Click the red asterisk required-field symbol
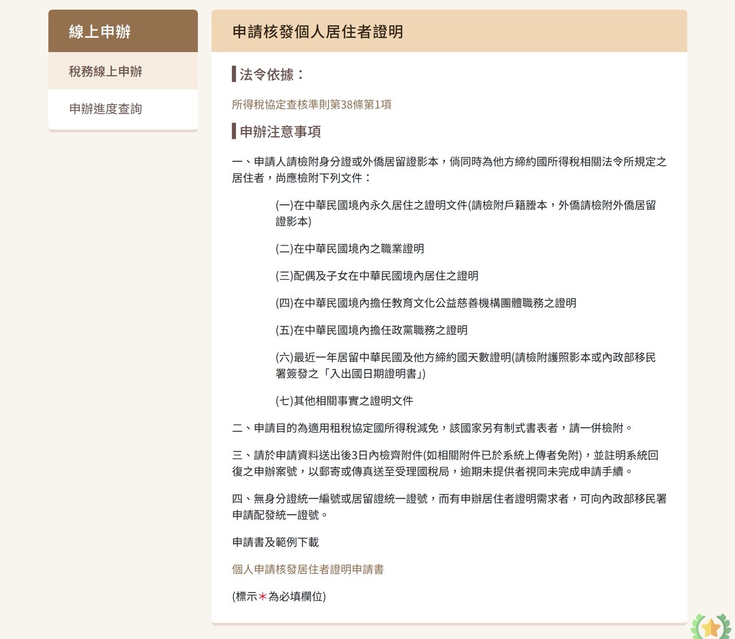The width and height of the screenshot is (735, 639). coord(262,597)
